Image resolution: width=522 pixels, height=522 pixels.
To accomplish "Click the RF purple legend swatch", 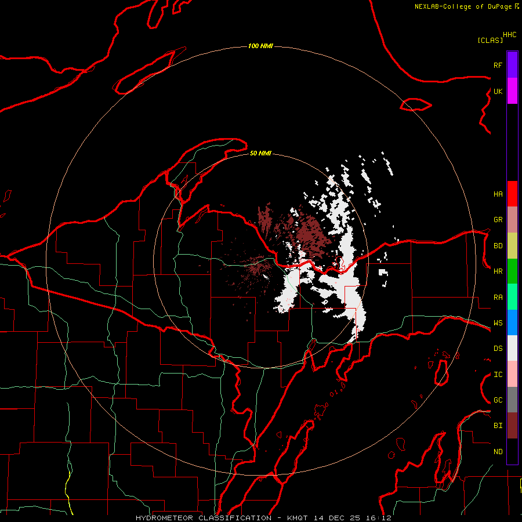I will point(512,65).
